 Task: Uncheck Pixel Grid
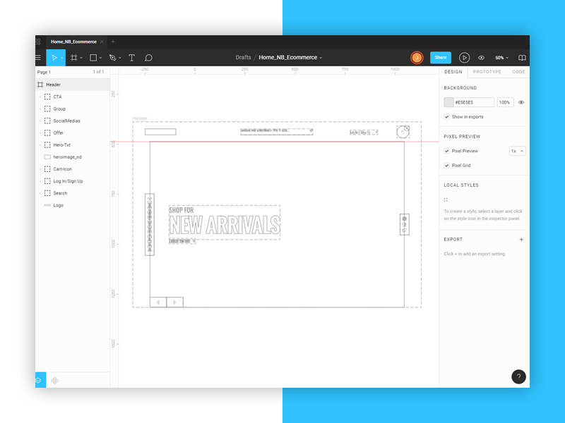coord(447,165)
